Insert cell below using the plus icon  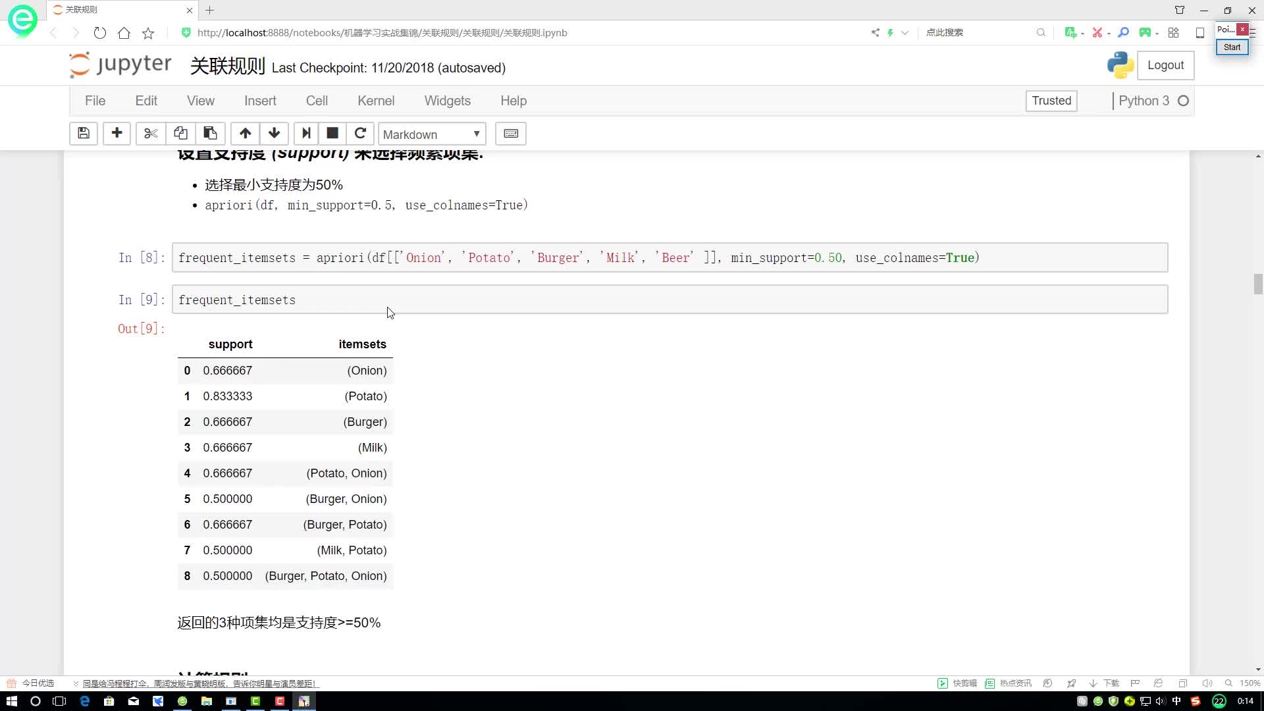[117, 134]
